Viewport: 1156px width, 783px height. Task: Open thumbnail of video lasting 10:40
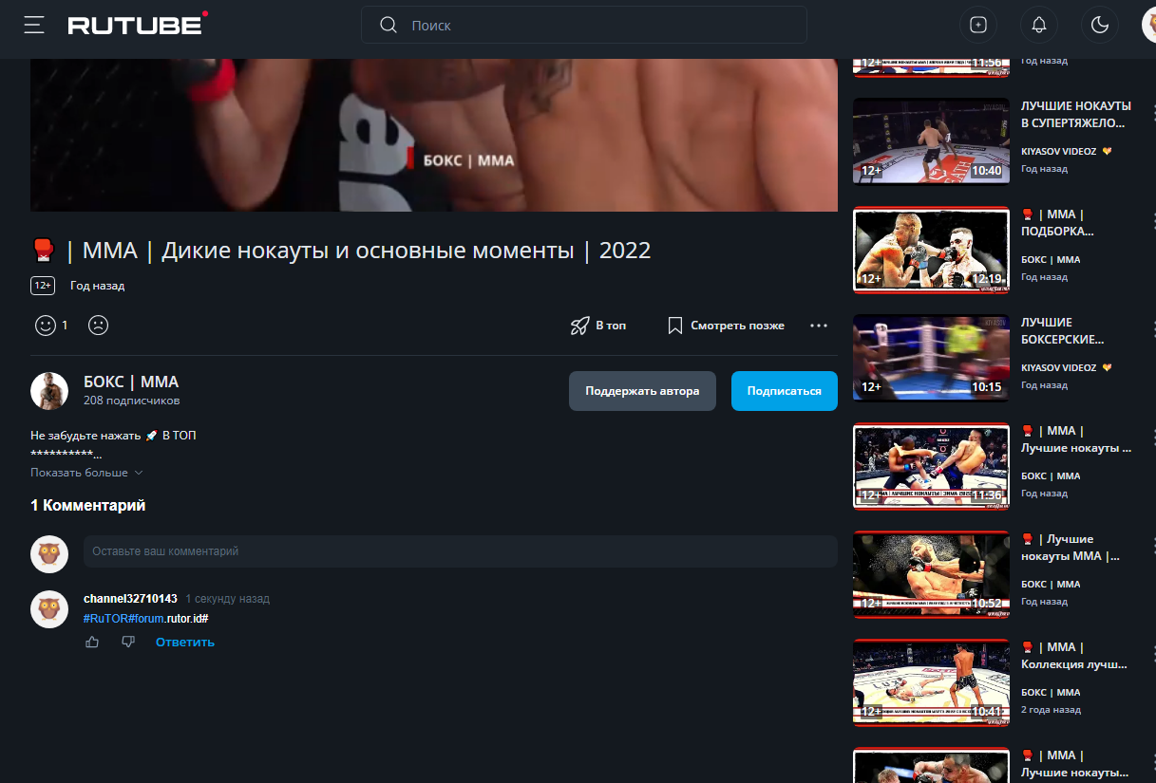coord(931,141)
